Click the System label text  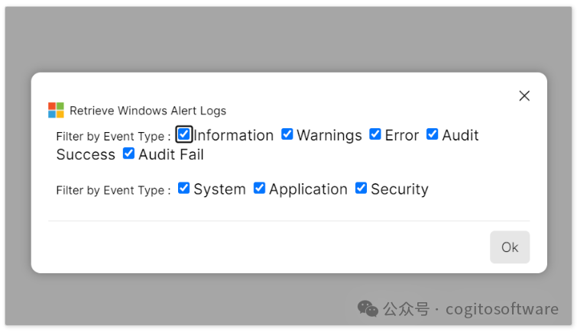(219, 190)
